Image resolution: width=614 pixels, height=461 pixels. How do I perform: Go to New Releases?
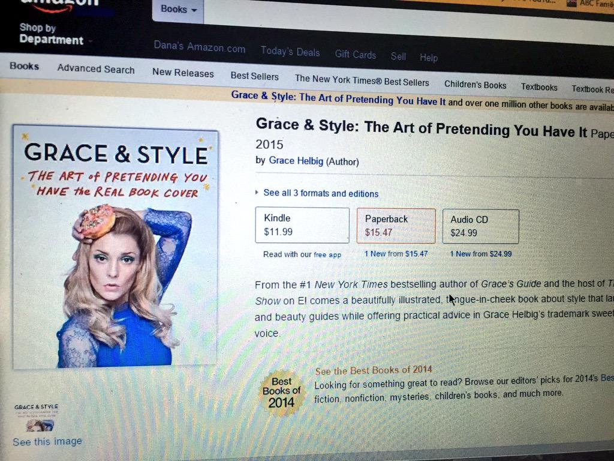coord(183,73)
